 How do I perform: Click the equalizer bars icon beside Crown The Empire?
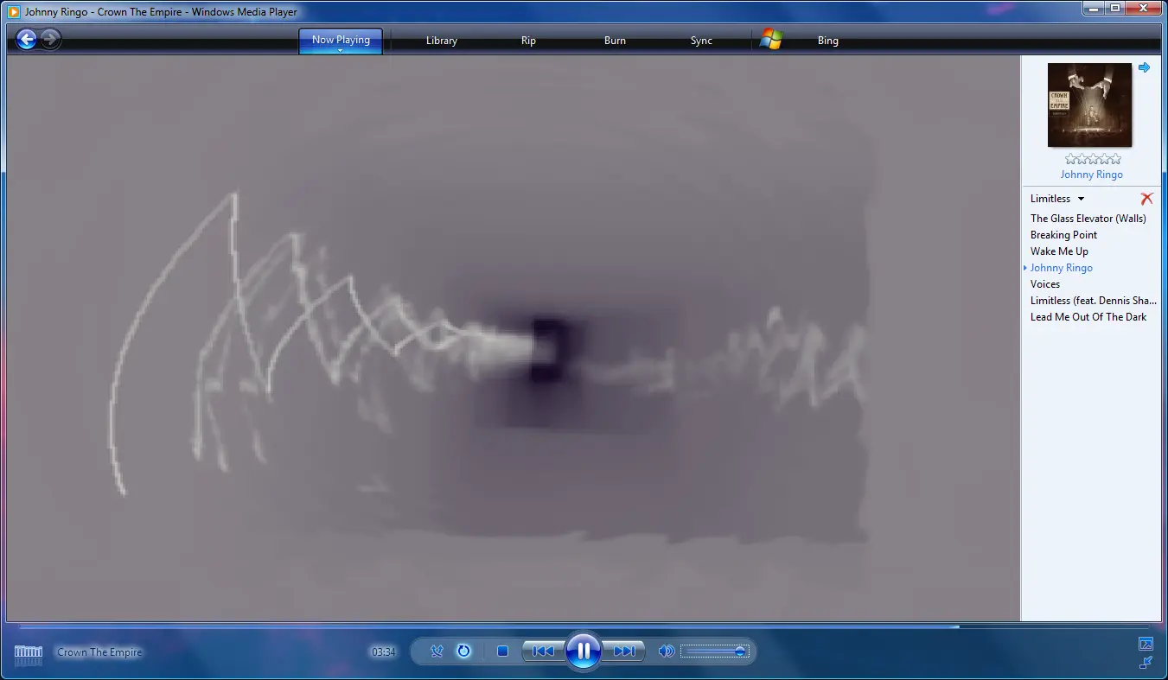point(29,654)
